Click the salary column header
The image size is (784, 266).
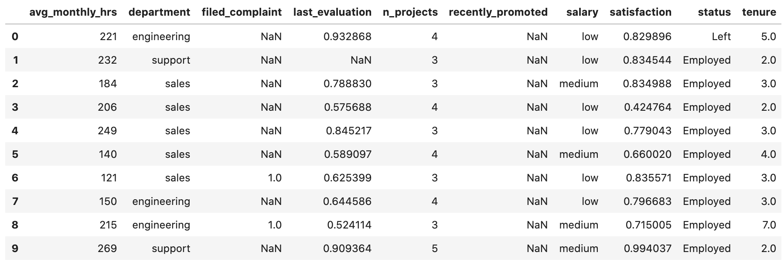pyautogui.click(x=582, y=12)
